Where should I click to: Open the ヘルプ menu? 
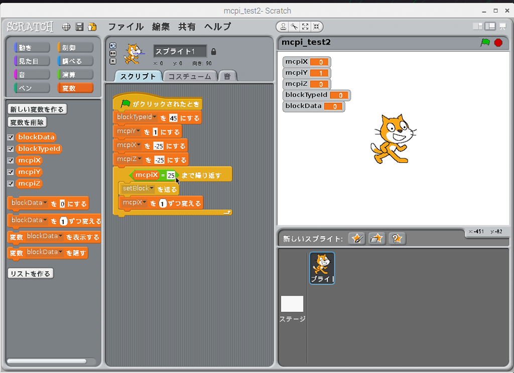coord(218,27)
